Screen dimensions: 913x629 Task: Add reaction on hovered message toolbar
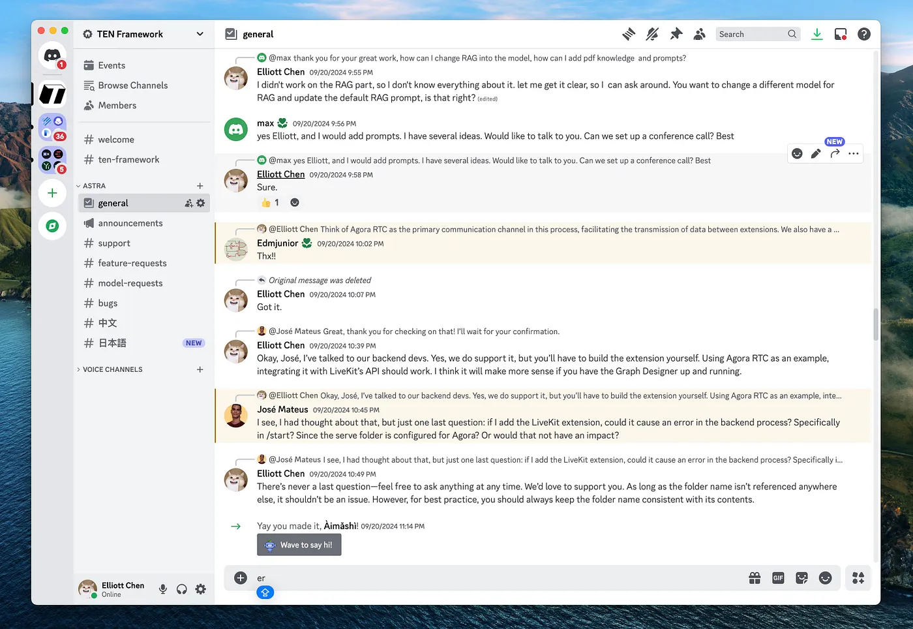797,153
